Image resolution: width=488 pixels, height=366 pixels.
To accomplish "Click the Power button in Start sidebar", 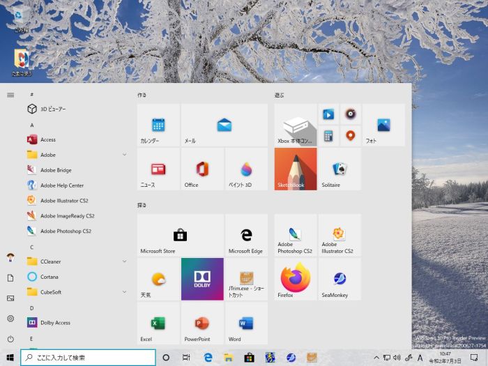I will pos(10,340).
